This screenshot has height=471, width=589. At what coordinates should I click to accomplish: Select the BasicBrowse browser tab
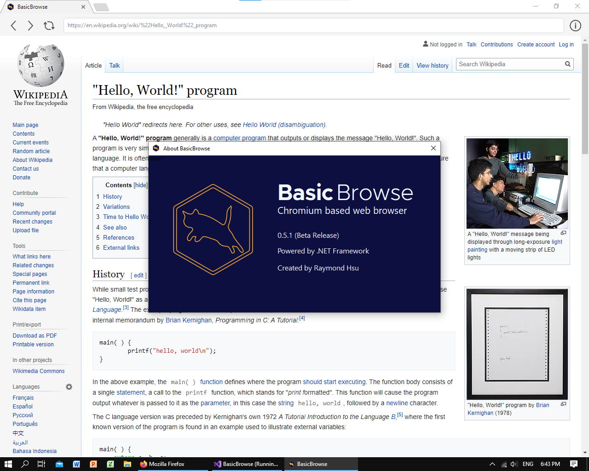pyautogui.click(x=46, y=7)
